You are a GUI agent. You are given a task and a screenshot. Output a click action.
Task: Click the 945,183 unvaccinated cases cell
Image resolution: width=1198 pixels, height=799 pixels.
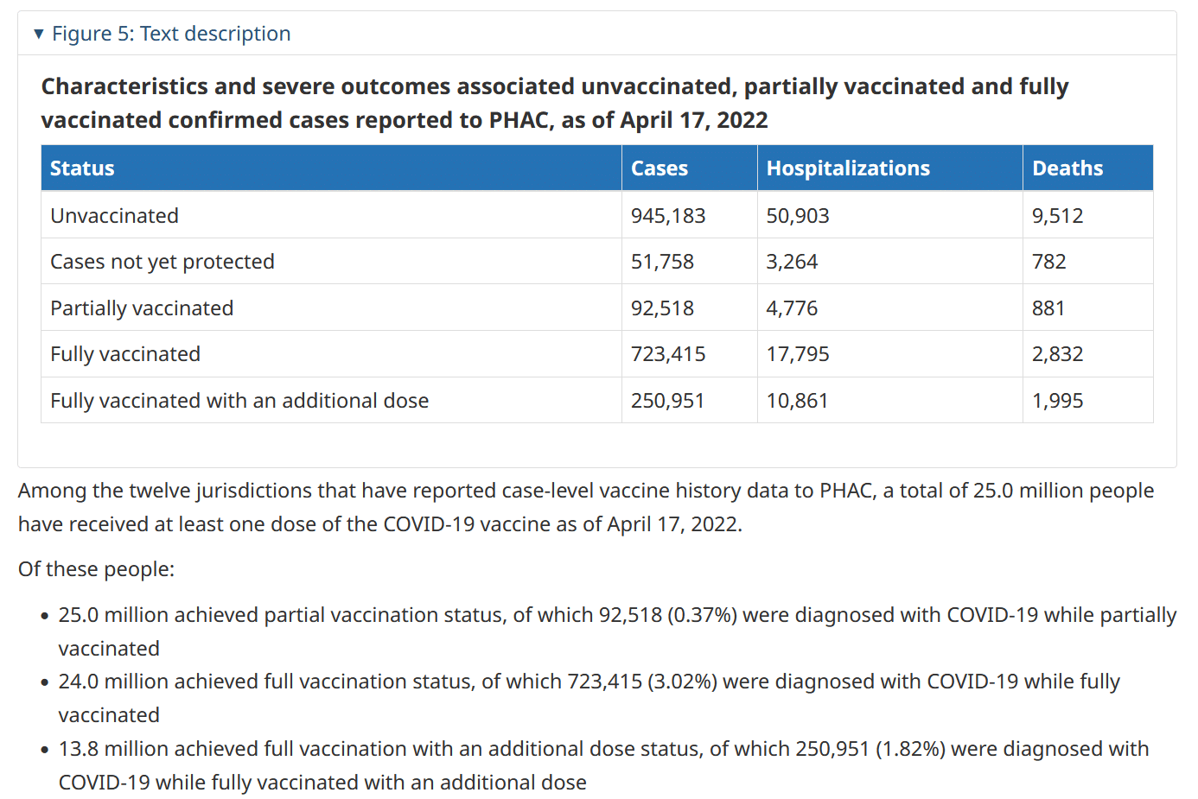(668, 216)
